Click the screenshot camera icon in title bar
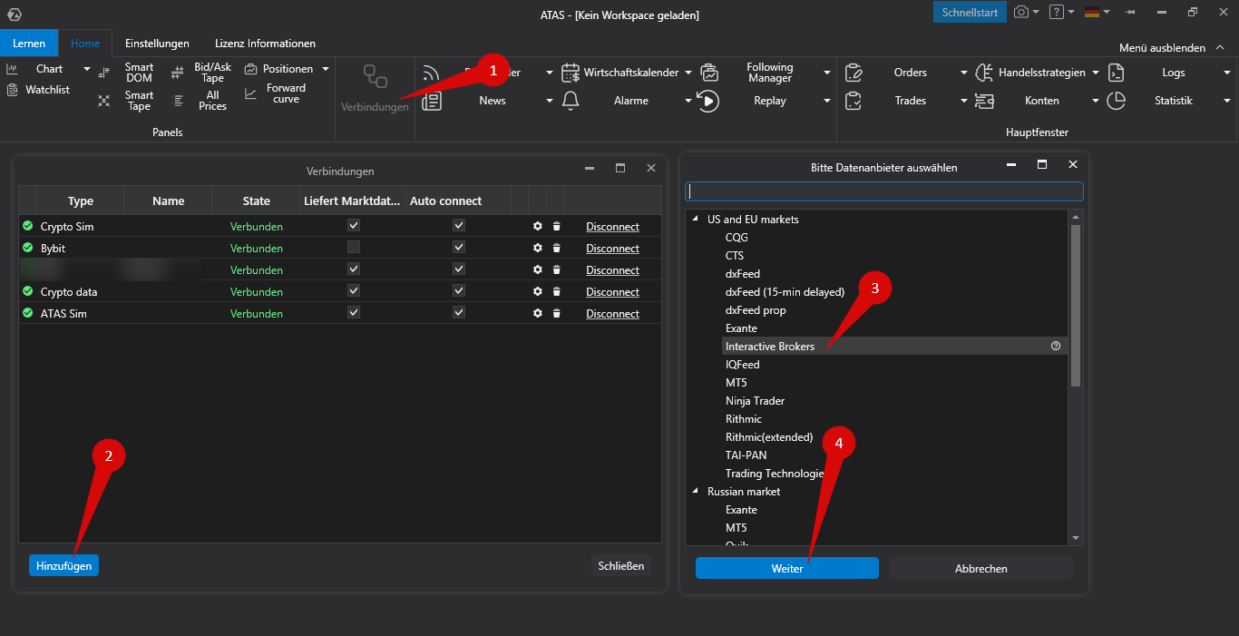1239x636 pixels. point(1022,12)
